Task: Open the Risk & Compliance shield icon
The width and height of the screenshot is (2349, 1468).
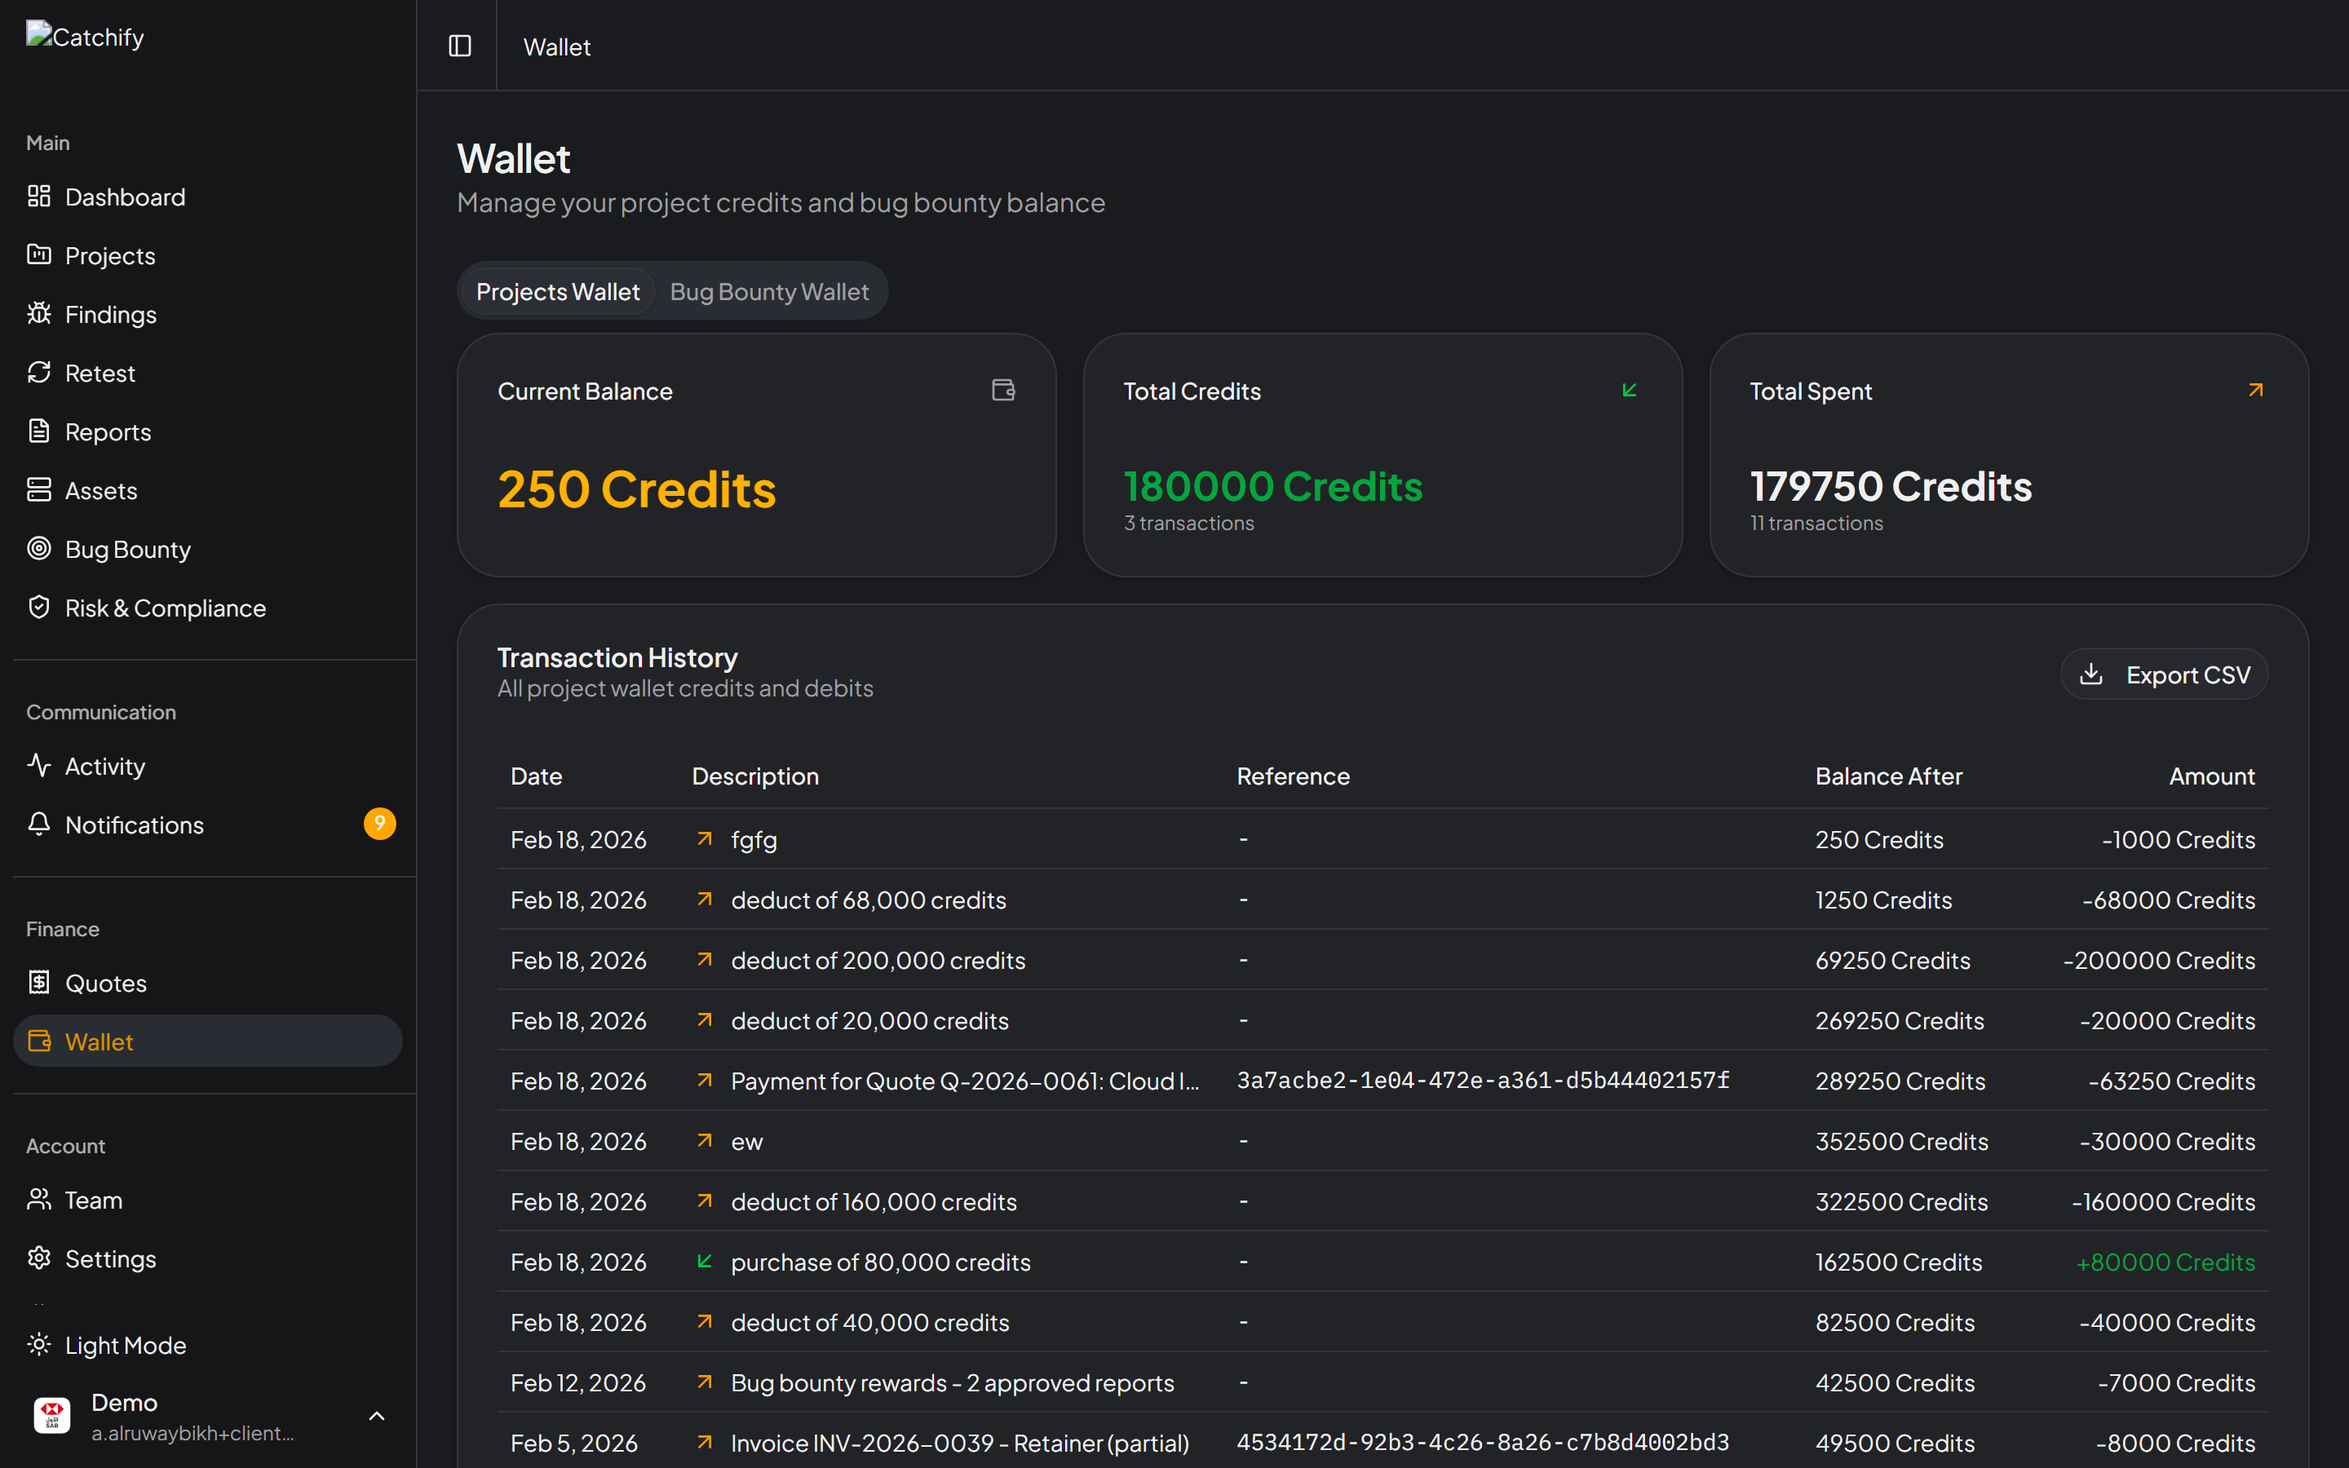Action: point(39,608)
